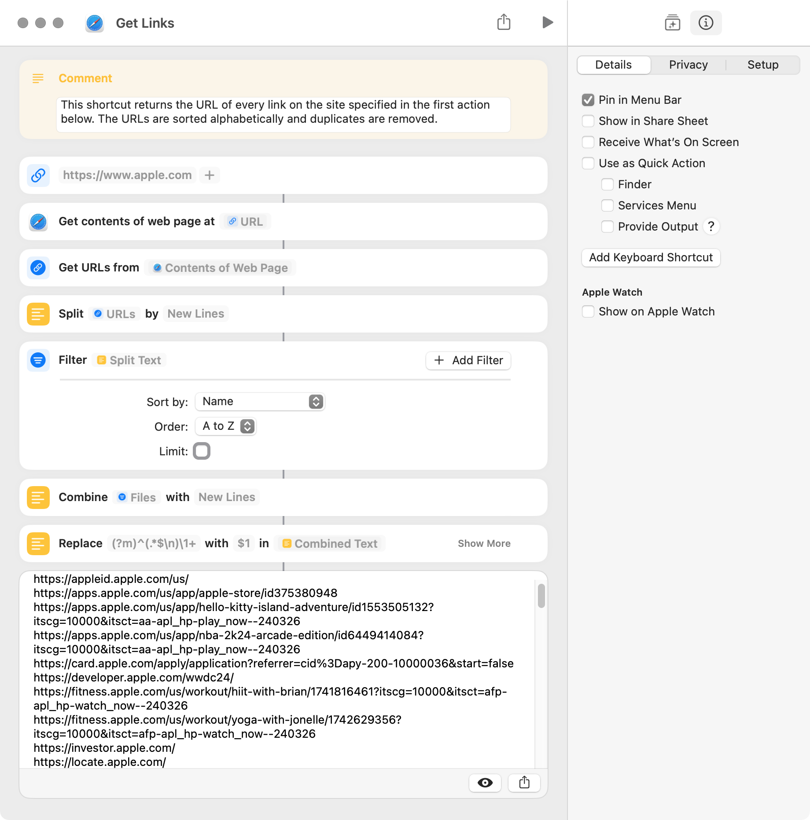Screen dimensions: 810x820
Task: Preview result with Quick Look eye button
Action: click(x=485, y=783)
